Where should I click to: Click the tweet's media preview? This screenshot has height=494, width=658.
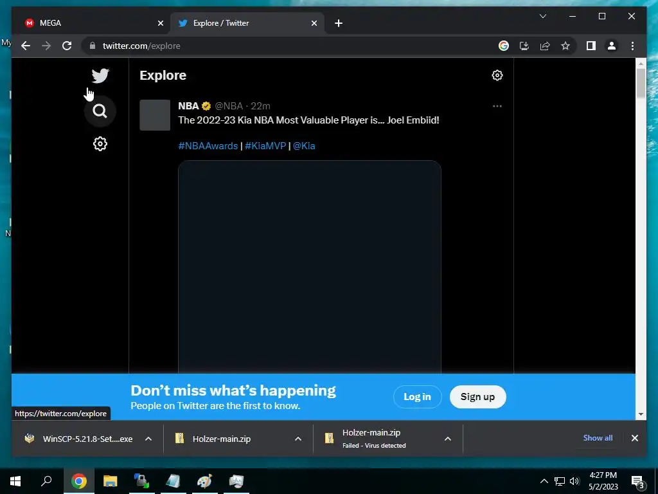(310, 267)
